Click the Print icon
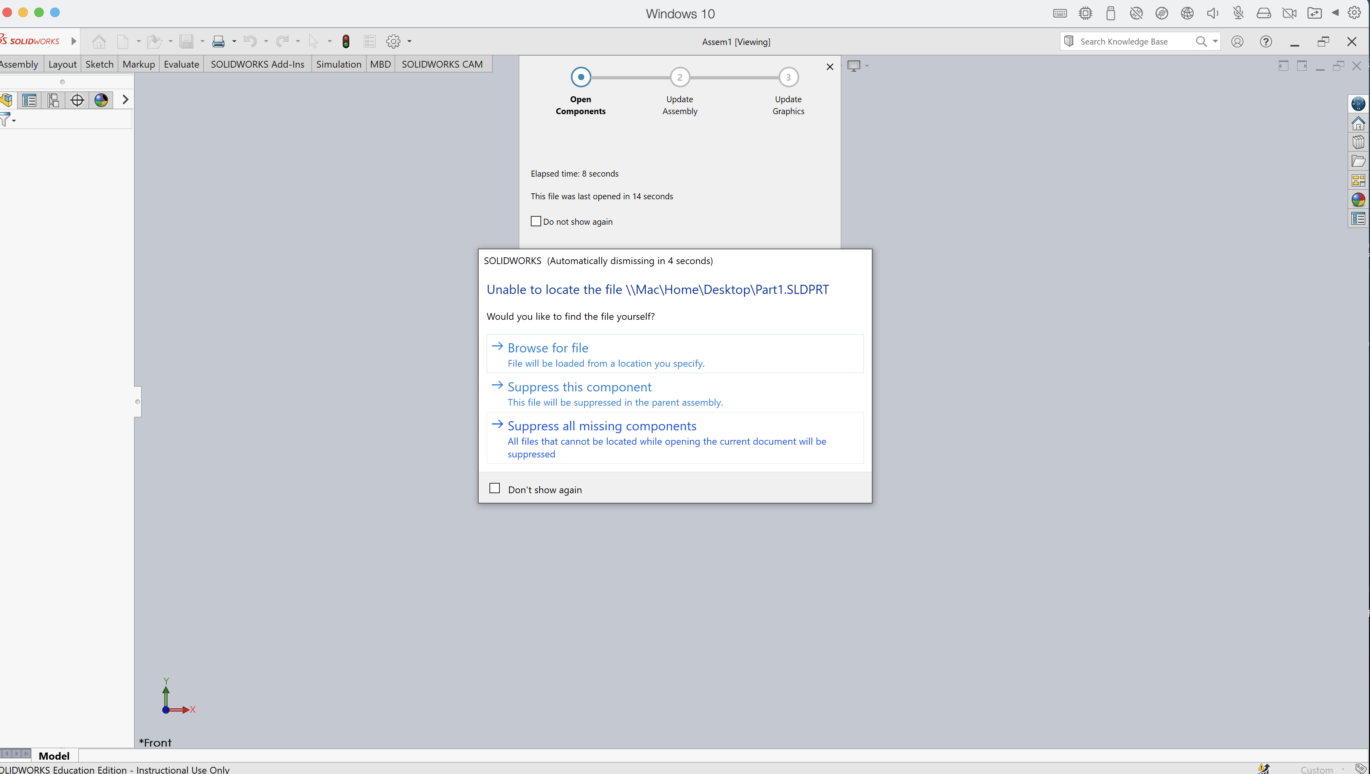This screenshot has height=774, width=1370. pos(218,41)
